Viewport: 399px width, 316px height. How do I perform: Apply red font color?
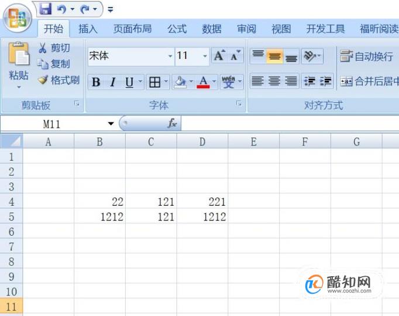pos(203,82)
